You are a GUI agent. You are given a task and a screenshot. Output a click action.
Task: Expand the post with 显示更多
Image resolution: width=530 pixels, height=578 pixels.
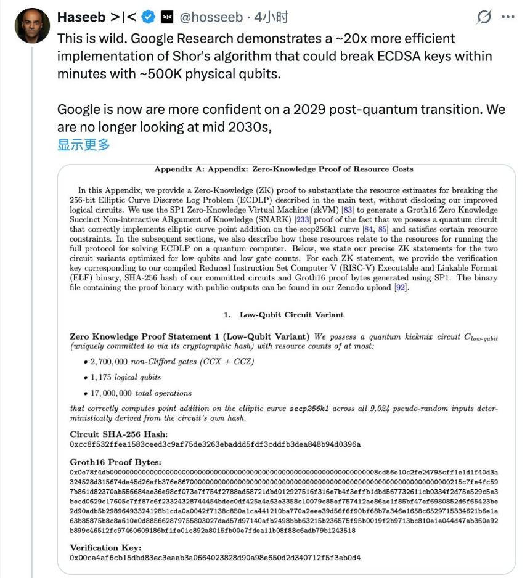(84, 145)
